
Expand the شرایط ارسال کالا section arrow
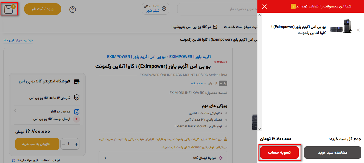pyautogui.click(x=105, y=158)
